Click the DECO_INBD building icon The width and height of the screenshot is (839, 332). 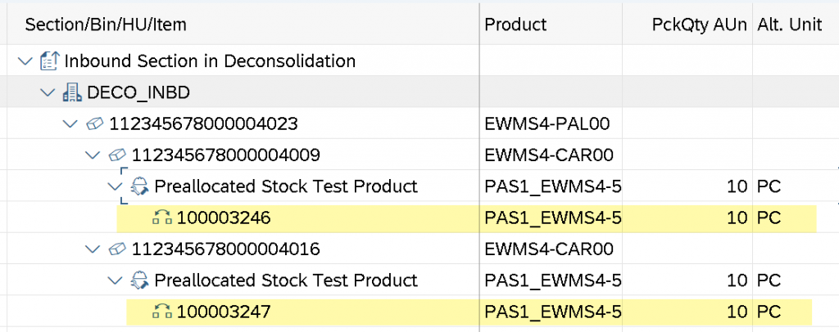pos(74,92)
